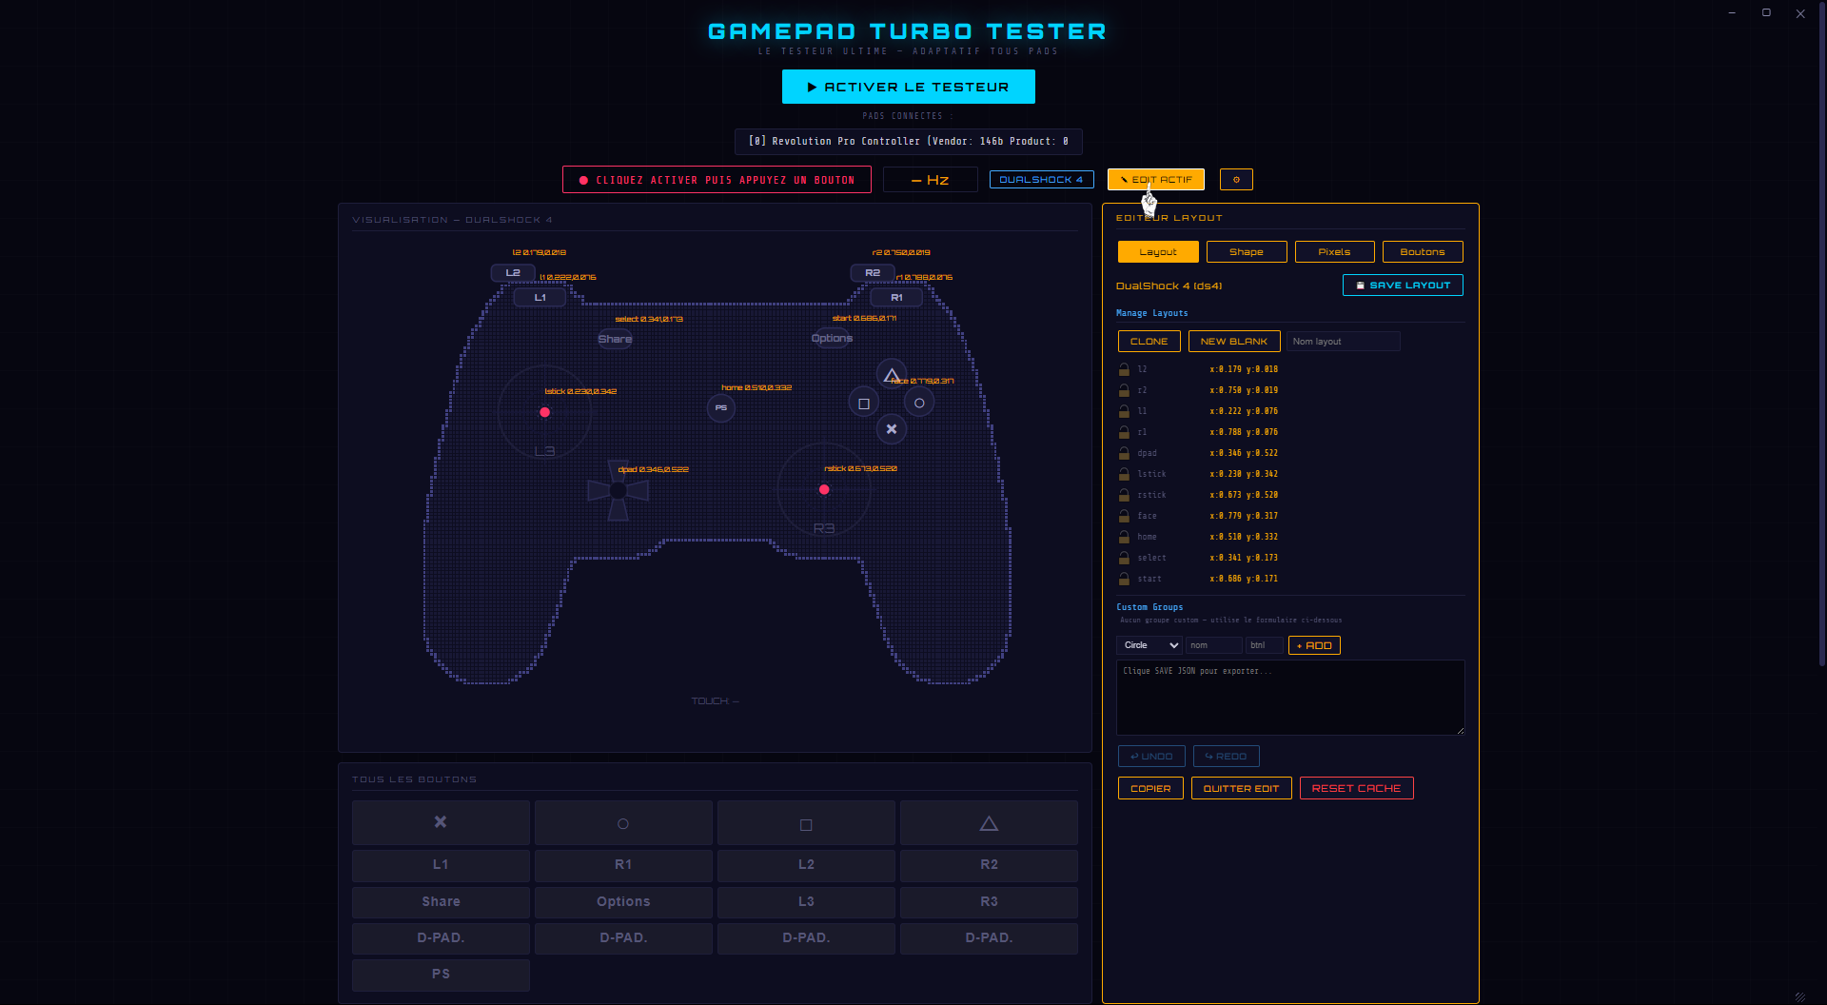Click the JSON export text area

point(1290,698)
